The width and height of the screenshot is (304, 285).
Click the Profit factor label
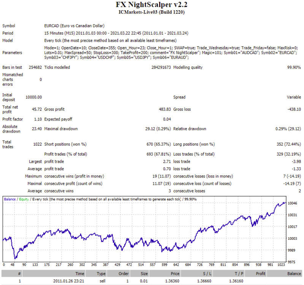(13, 119)
